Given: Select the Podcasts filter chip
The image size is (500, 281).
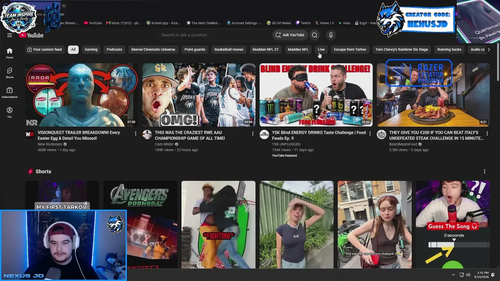Looking at the screenshot, I should pyautogui.click(x=114, y=50).
